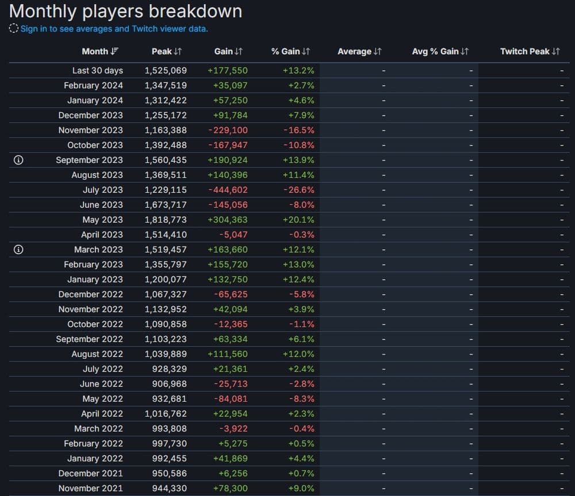
Task: Click the info icon beside March 2023
Action: tap(18, 249)
